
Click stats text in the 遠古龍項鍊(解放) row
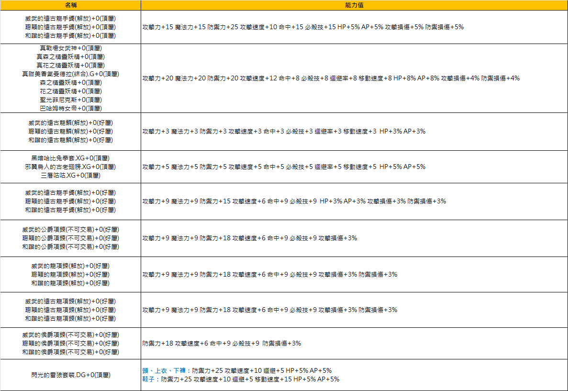click(270, 310)
